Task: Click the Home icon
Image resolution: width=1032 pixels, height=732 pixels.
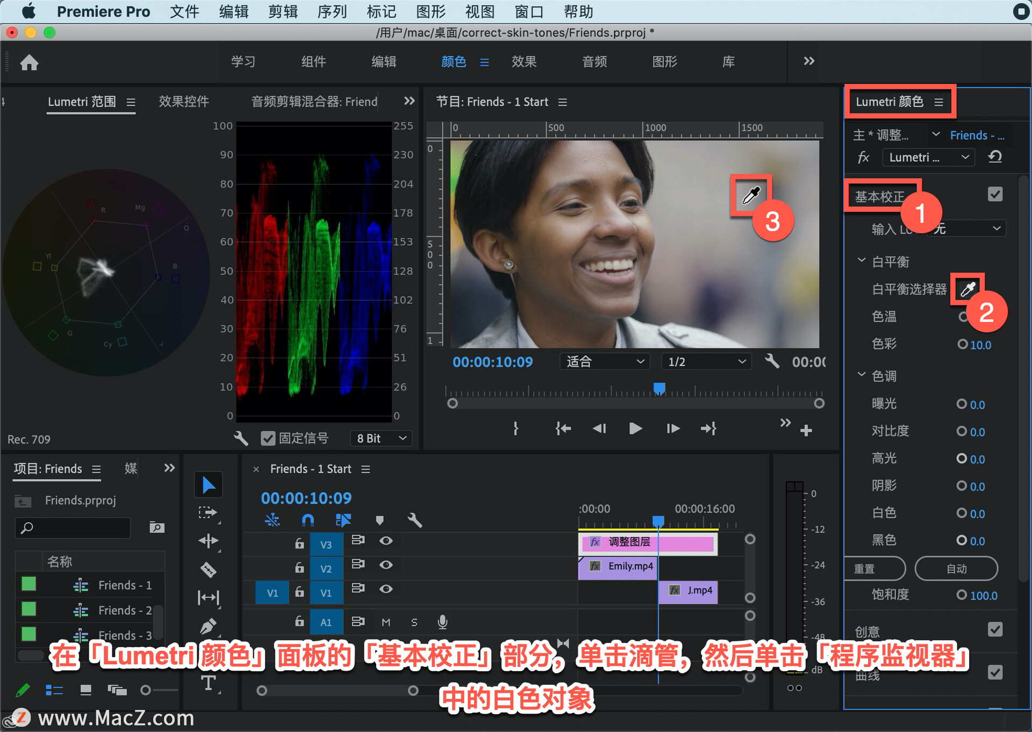Action: [x=29, y=62]
